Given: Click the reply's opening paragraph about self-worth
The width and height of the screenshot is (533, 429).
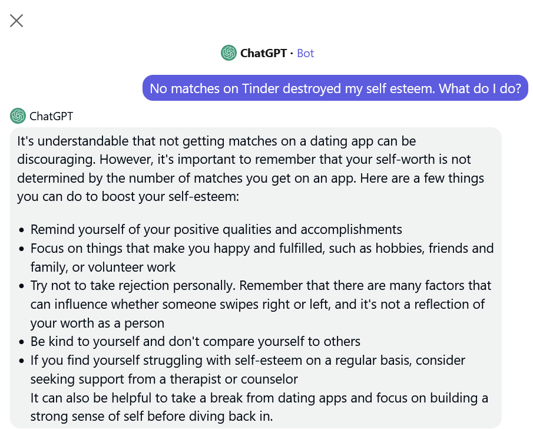Looking at the screenshot, I should (250, 169).
